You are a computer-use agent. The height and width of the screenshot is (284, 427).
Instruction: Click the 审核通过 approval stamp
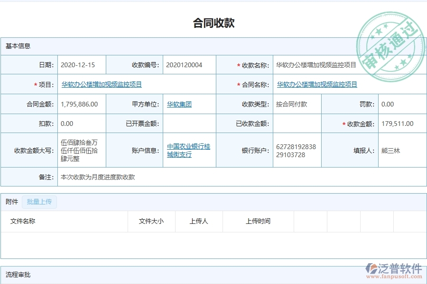point(390,35)
